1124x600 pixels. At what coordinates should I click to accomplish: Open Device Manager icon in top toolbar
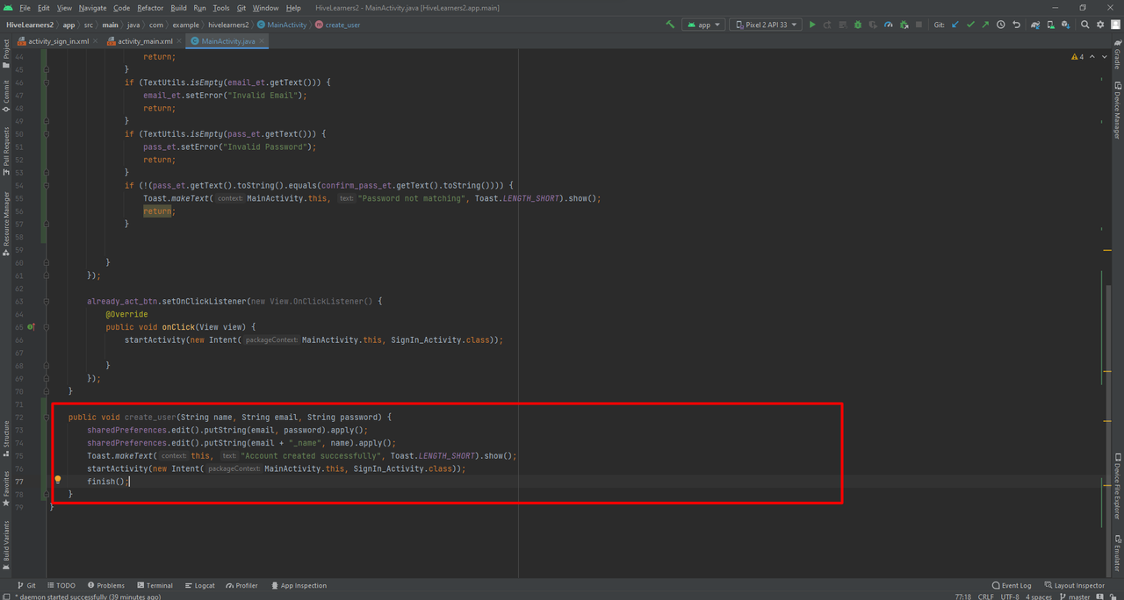coord(1051,25)
